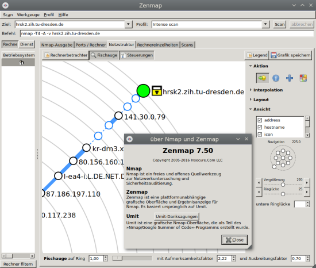The image size is (316, 268).
Task: Show the Legend
Action: (x=257, y=55)
